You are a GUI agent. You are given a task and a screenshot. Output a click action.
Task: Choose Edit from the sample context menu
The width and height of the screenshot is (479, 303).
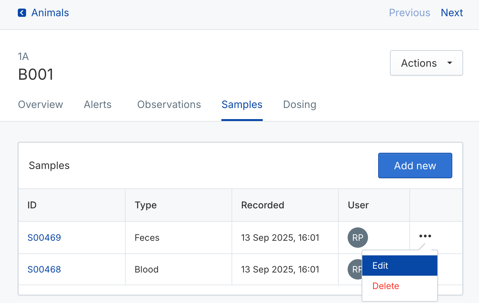click(399, 266)
